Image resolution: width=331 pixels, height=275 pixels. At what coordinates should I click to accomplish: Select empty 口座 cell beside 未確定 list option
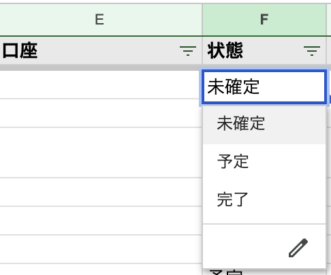point(101,113)
